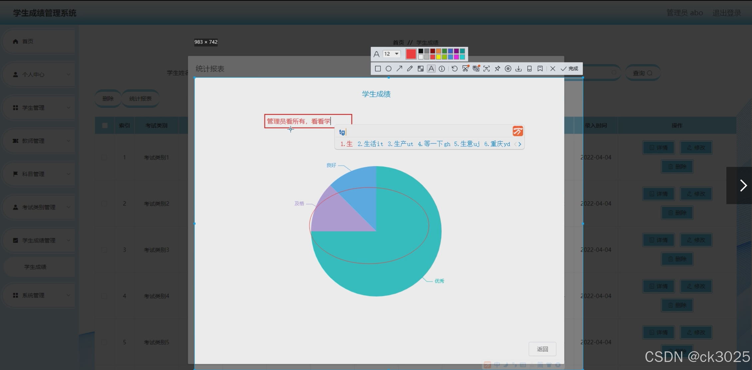Viewport: 752px width, 370px height.
Task: Select the mosaic blur tool
Action: click(x=420, y=69)
